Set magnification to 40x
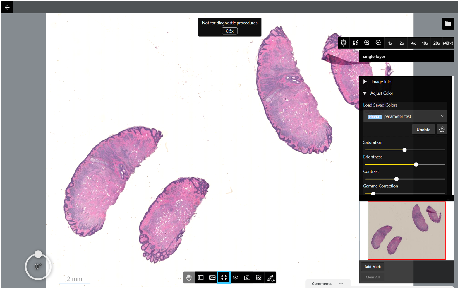Screen dimensions: 460x289 (448, 43)
